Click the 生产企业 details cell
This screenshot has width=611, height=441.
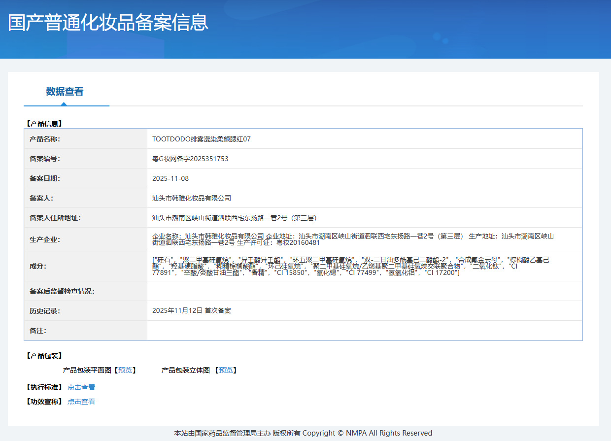[x=365, y=239]
